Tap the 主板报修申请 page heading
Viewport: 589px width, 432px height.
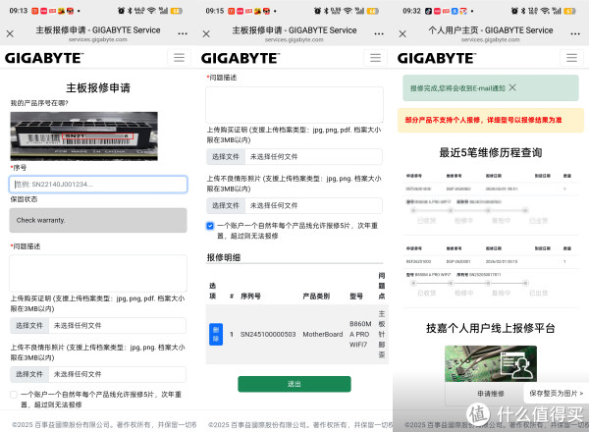click(98, 88)
